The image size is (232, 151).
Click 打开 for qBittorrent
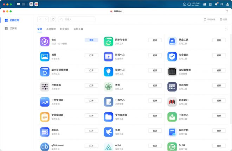(x=91, y=146)
